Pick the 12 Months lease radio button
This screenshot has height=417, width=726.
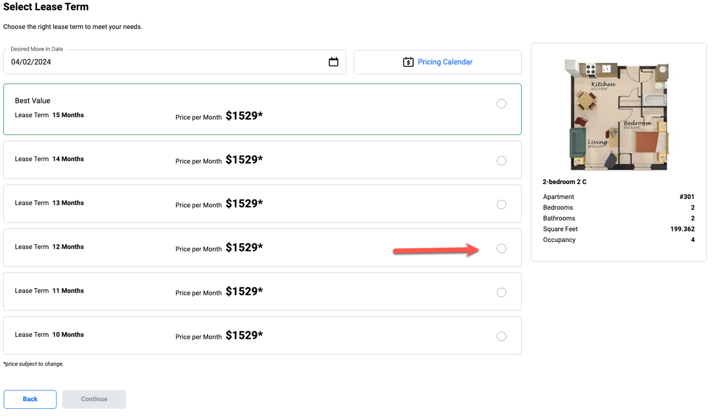click(x=502, y=248)
